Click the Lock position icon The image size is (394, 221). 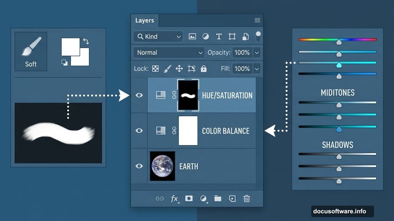(179, 69)
